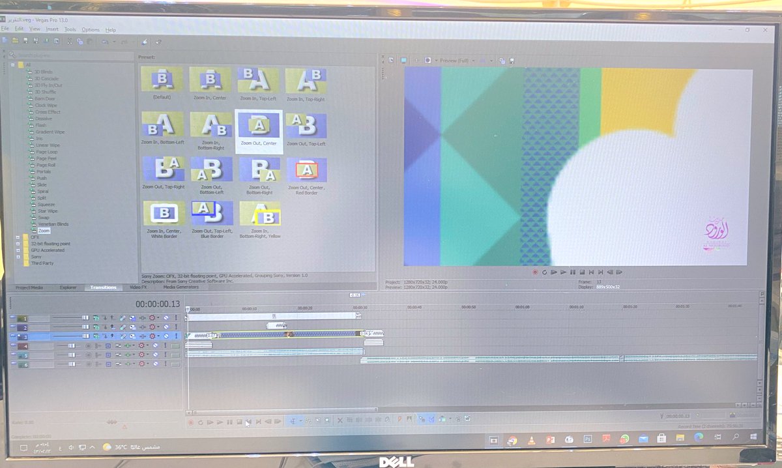Mute video track 3
This screenshot has height=468, width=782.
click(x=167, y=336)
